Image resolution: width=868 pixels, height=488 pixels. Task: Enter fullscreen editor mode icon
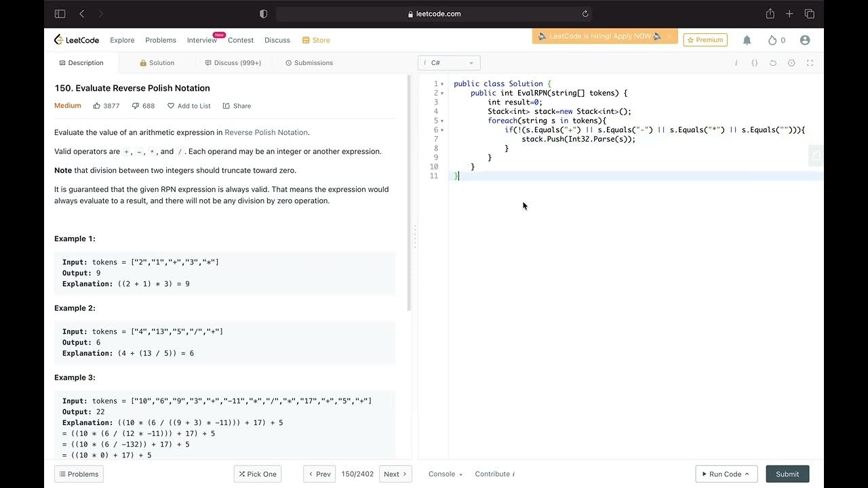810,62
